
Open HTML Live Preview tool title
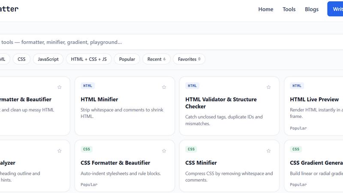coord(314,100)
